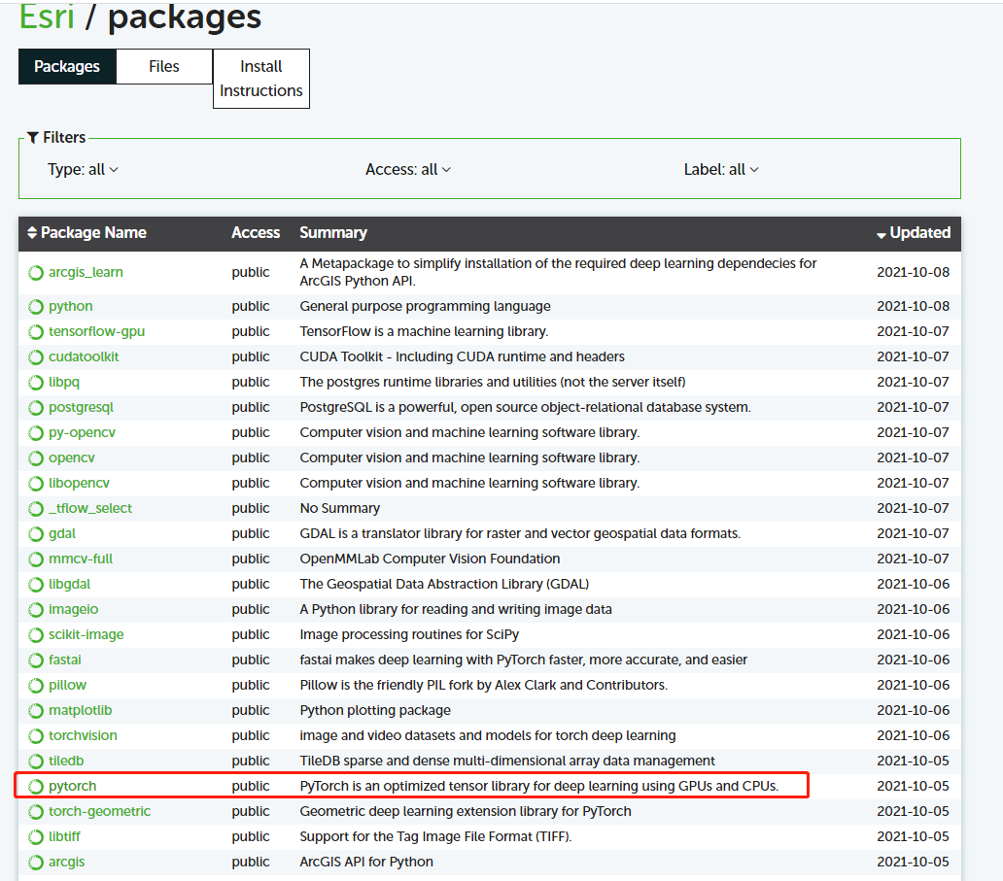Click the postgresql package icon

point(36,408)
